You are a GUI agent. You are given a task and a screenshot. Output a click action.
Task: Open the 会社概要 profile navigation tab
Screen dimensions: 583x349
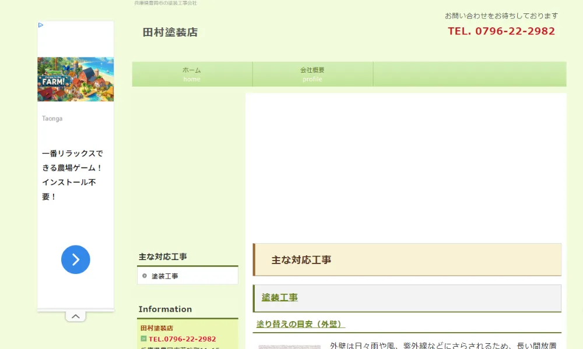312,74
